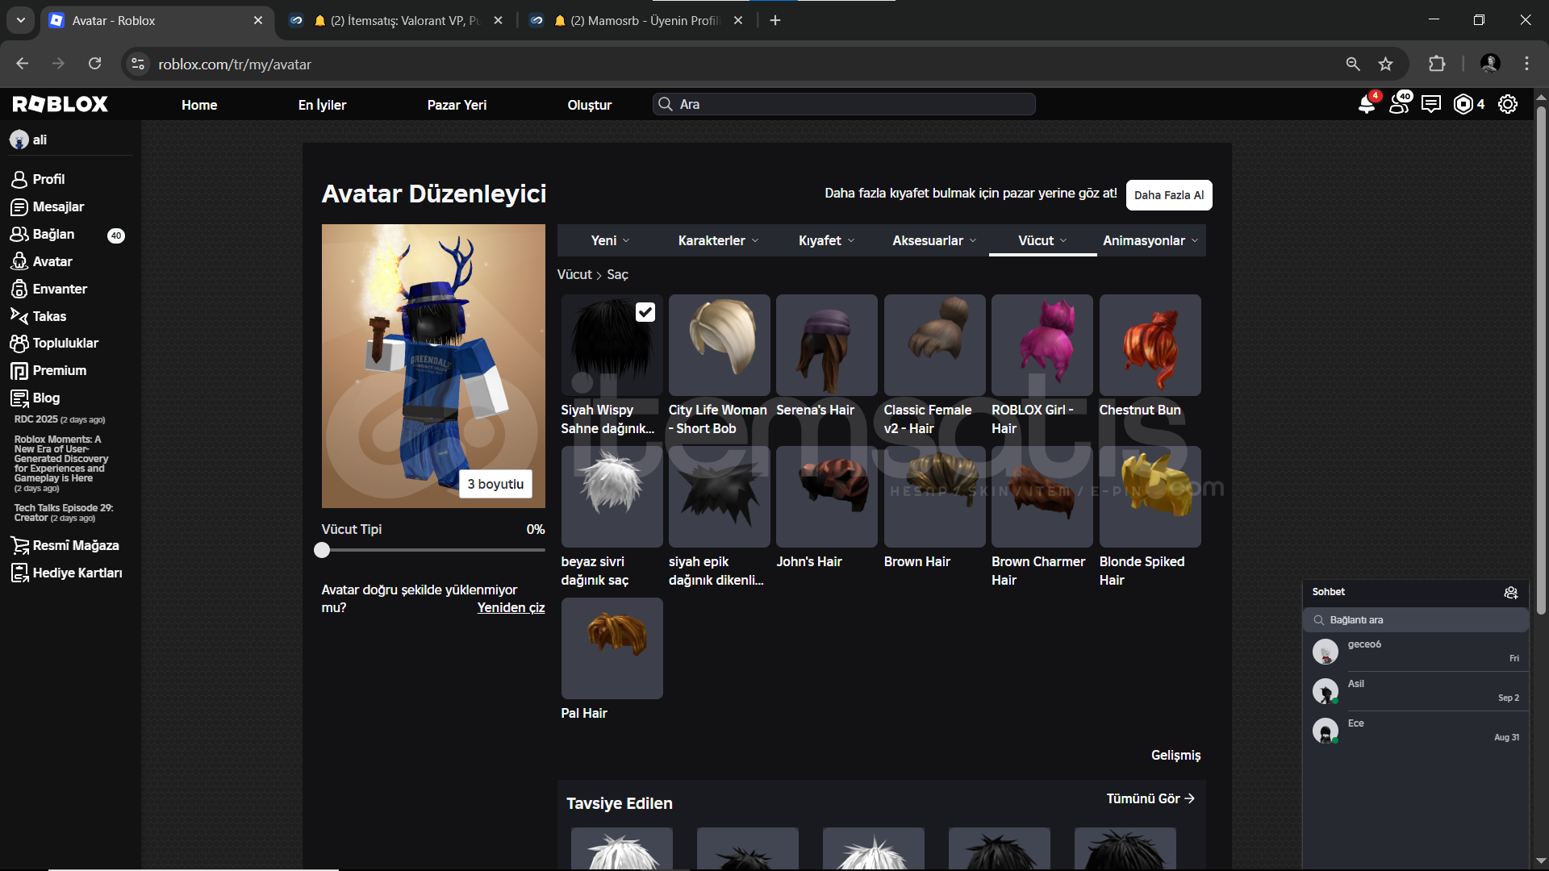Open the browser zoom magnifier icon
Image resolution: width=1549 pixels, height=871 pixels.
pyautogui.click(x=1353, y=64)
